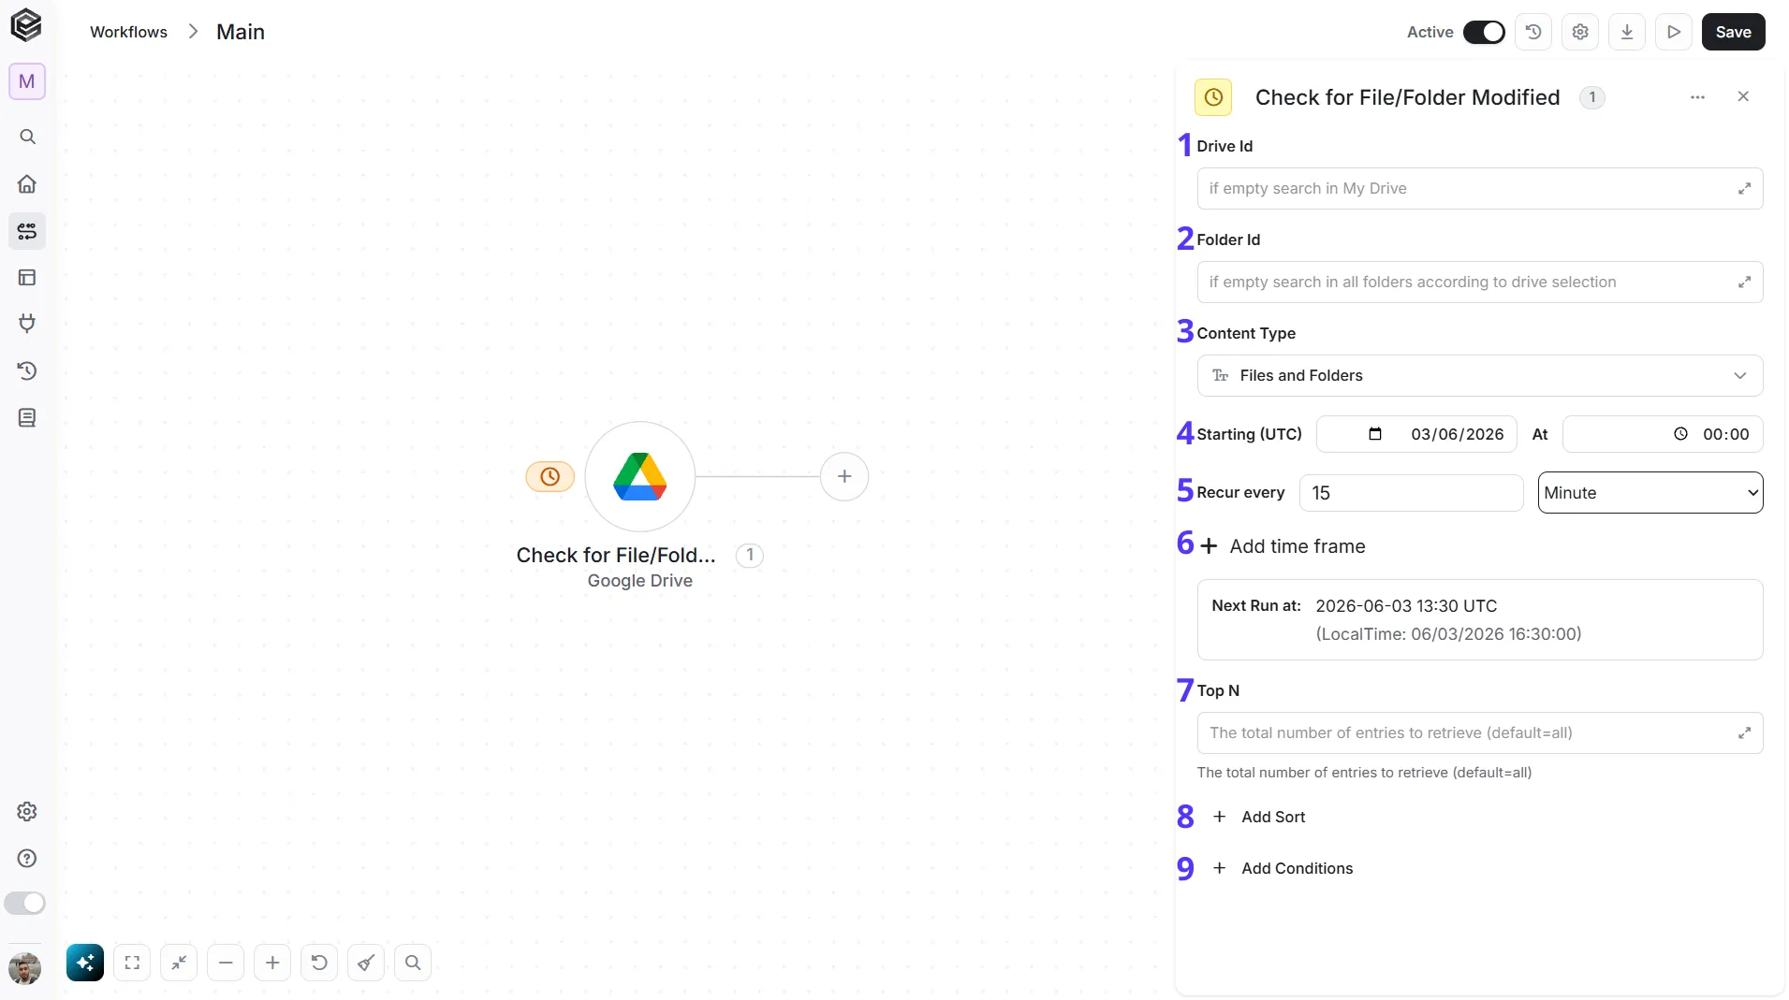Select the Google Drive trigger node

pos(640,476)
